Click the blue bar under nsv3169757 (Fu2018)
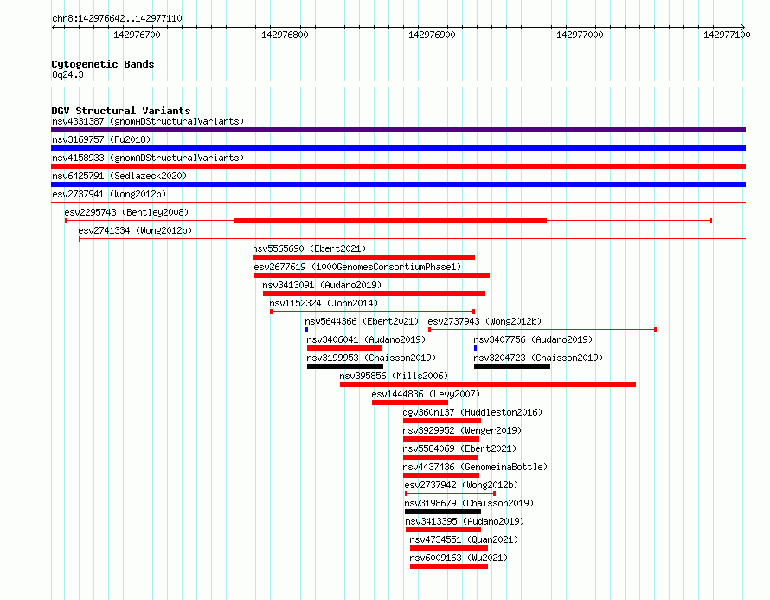Screen dimensions: 770x600 [x=398, y=148]
